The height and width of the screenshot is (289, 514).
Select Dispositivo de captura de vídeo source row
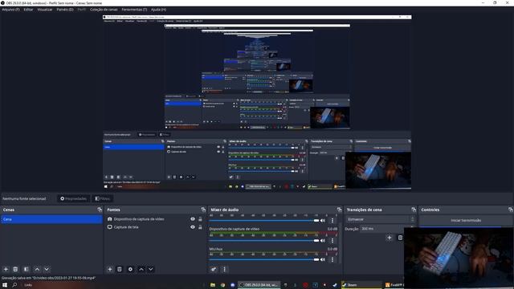click(x=154, y=219)
